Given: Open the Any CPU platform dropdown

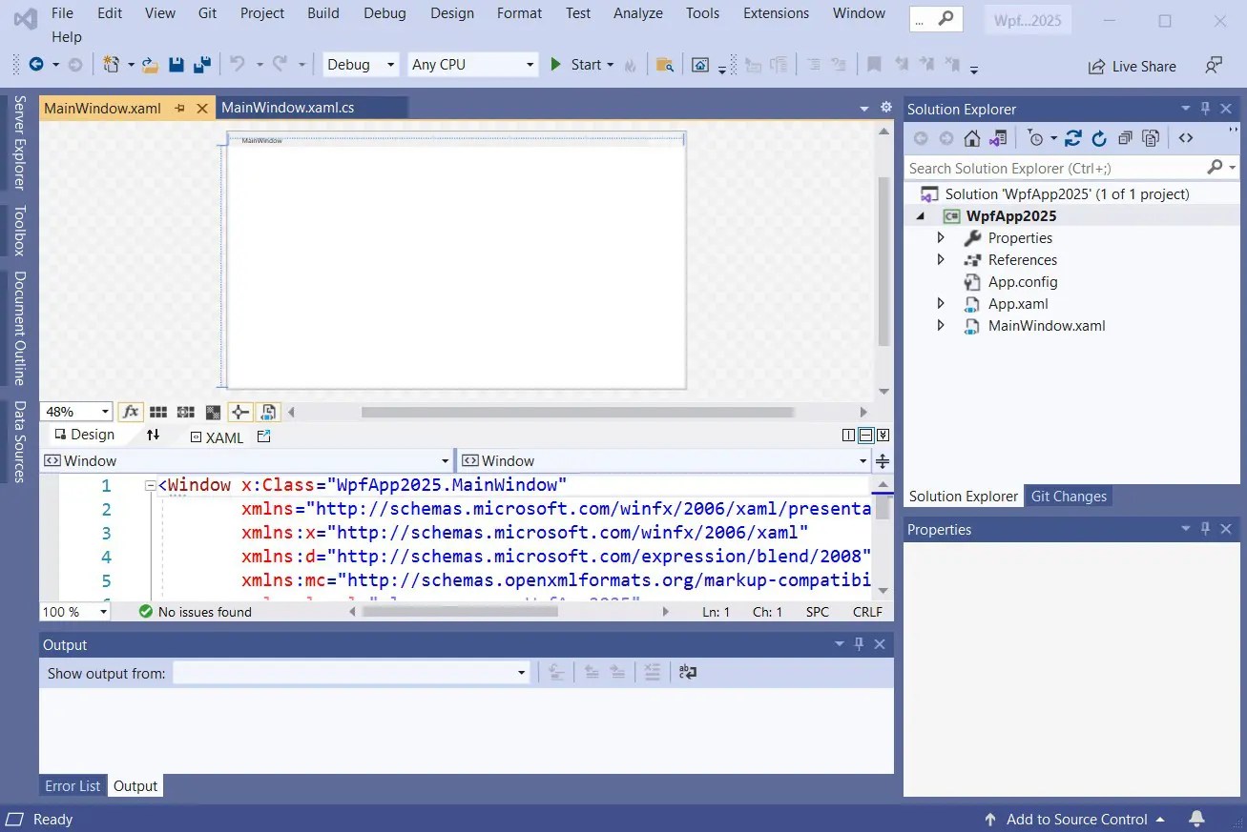Looking at the screenshot, I should (x=473, y=65).
